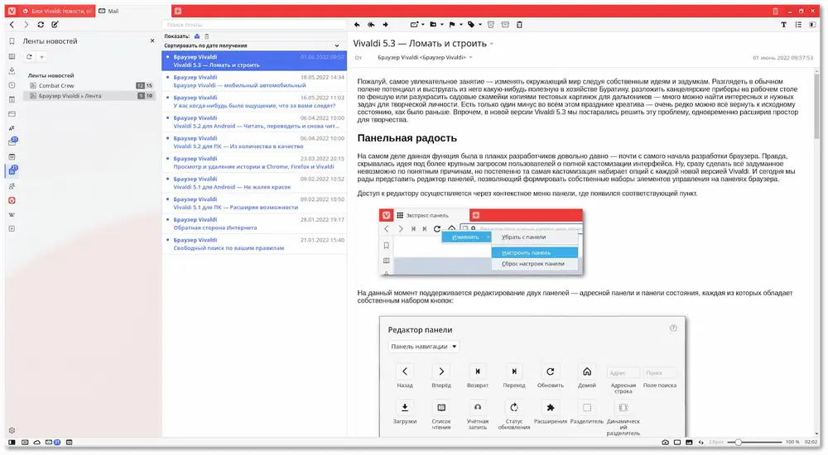Open the Bookmarks panel icon
Viewport: 828px width, 455px height.
[x=12, y=41]
